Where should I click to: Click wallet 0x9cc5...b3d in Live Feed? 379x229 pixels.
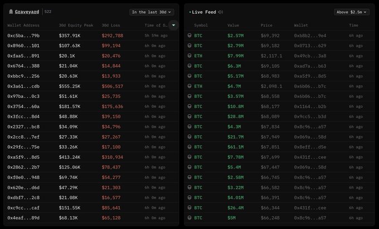pyautogui.click(x=310, y=117)
